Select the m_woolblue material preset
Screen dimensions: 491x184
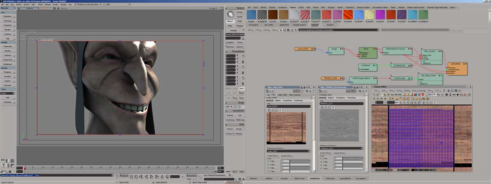coord(412,15)
